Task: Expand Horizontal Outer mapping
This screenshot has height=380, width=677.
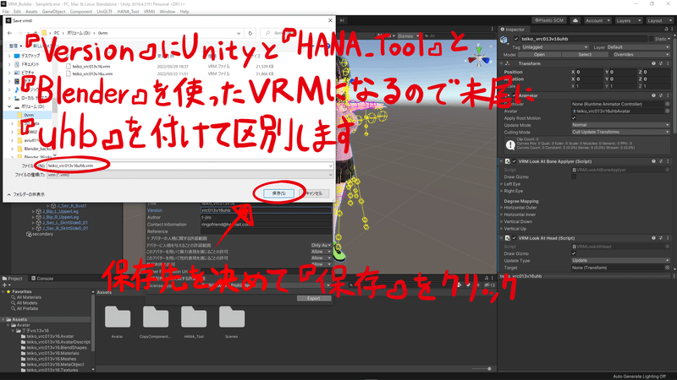Action: (x=502, y=208)
